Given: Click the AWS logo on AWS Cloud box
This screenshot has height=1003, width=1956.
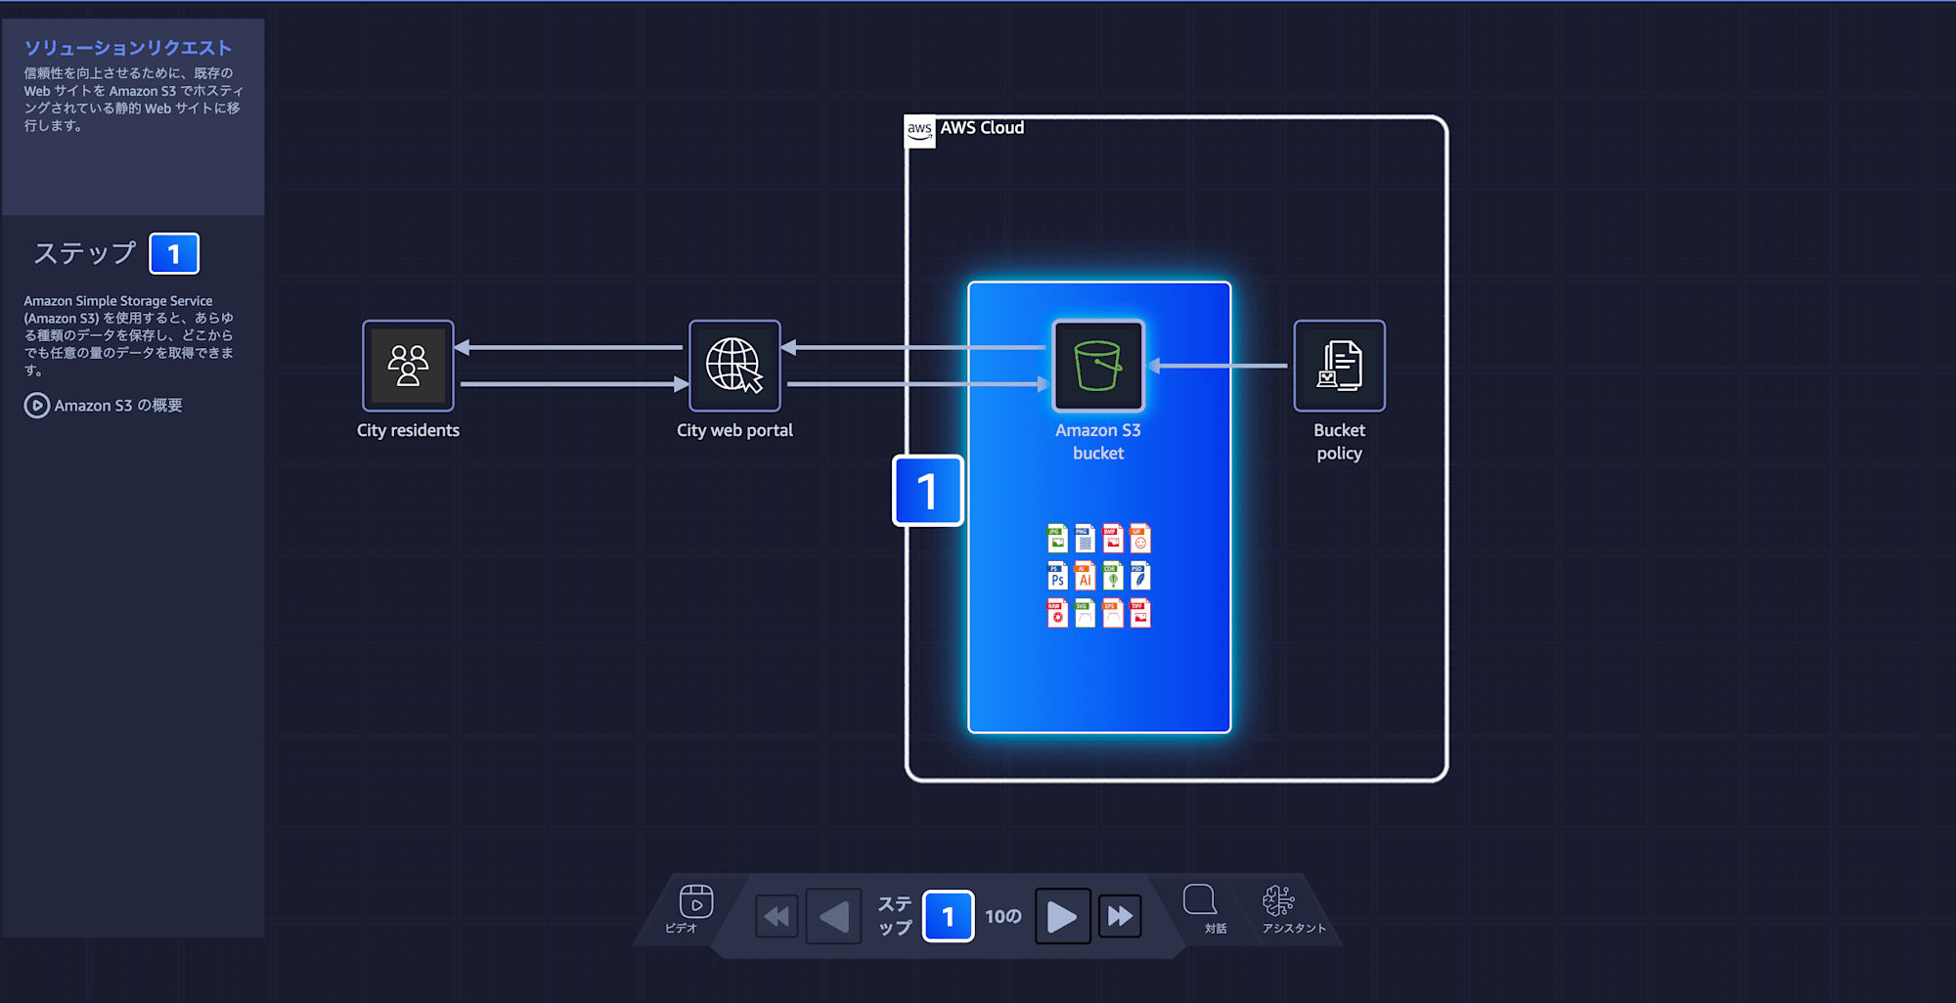Looking at the screenshot, I should click(919, 131).
